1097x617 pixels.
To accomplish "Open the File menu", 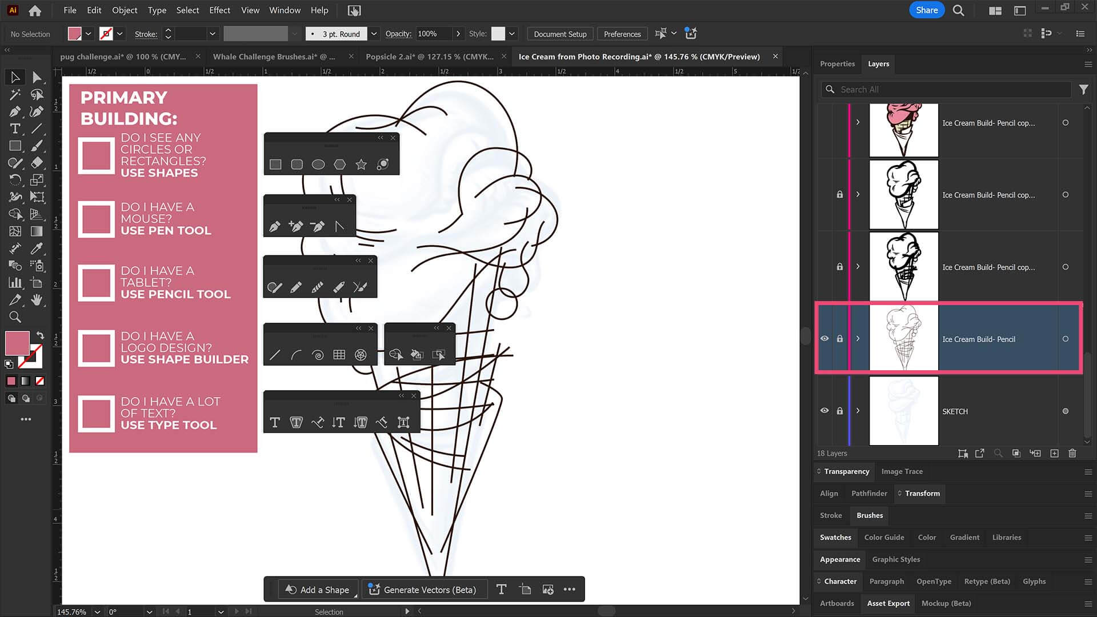I will pos(70,10).
